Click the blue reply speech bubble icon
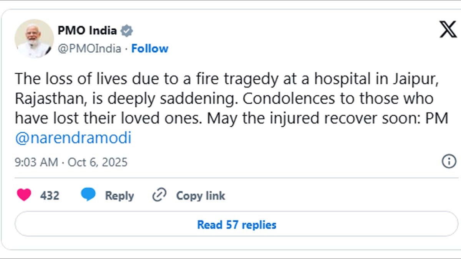This screenshot has width=461, height=259. pyautogui.click(x=88, y=195)
